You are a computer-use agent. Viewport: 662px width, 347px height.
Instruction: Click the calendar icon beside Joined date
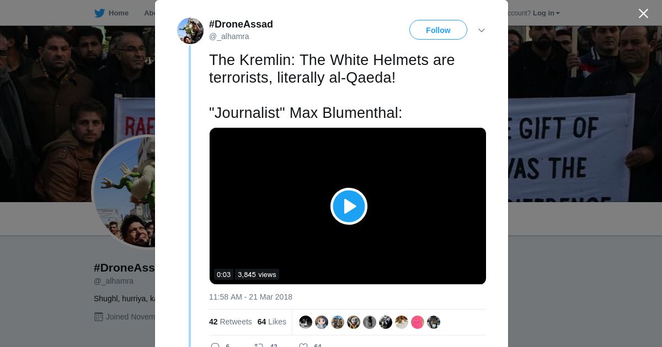(x=99, y=317)
